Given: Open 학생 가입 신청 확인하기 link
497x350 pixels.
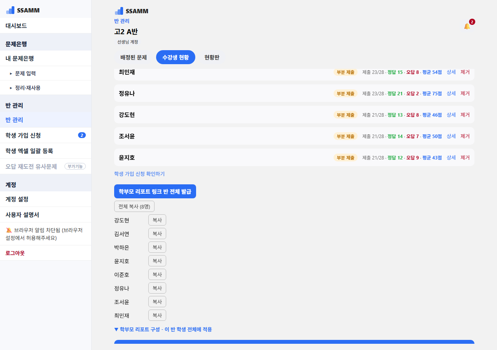Looking at the screenshot, I should (139, 174).
